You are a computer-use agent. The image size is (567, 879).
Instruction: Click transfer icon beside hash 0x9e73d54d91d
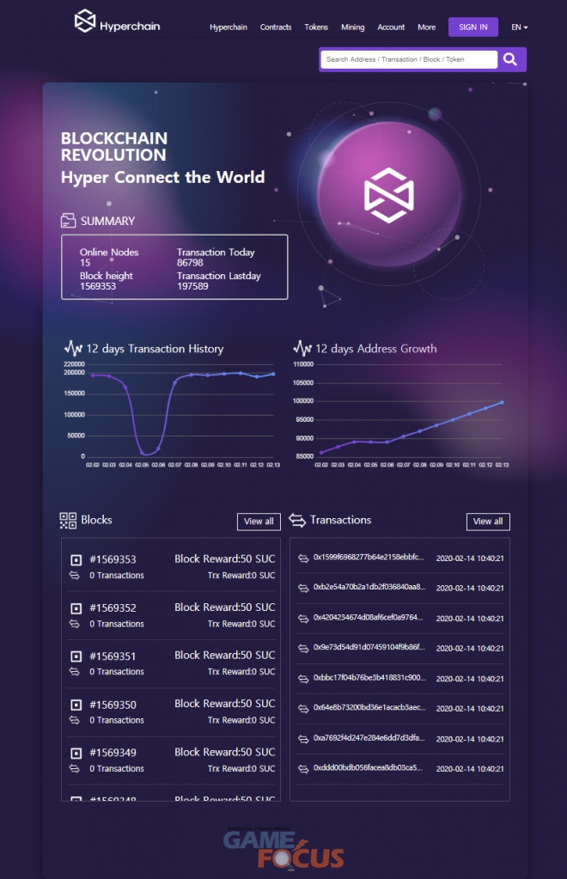tap(303, 648)
